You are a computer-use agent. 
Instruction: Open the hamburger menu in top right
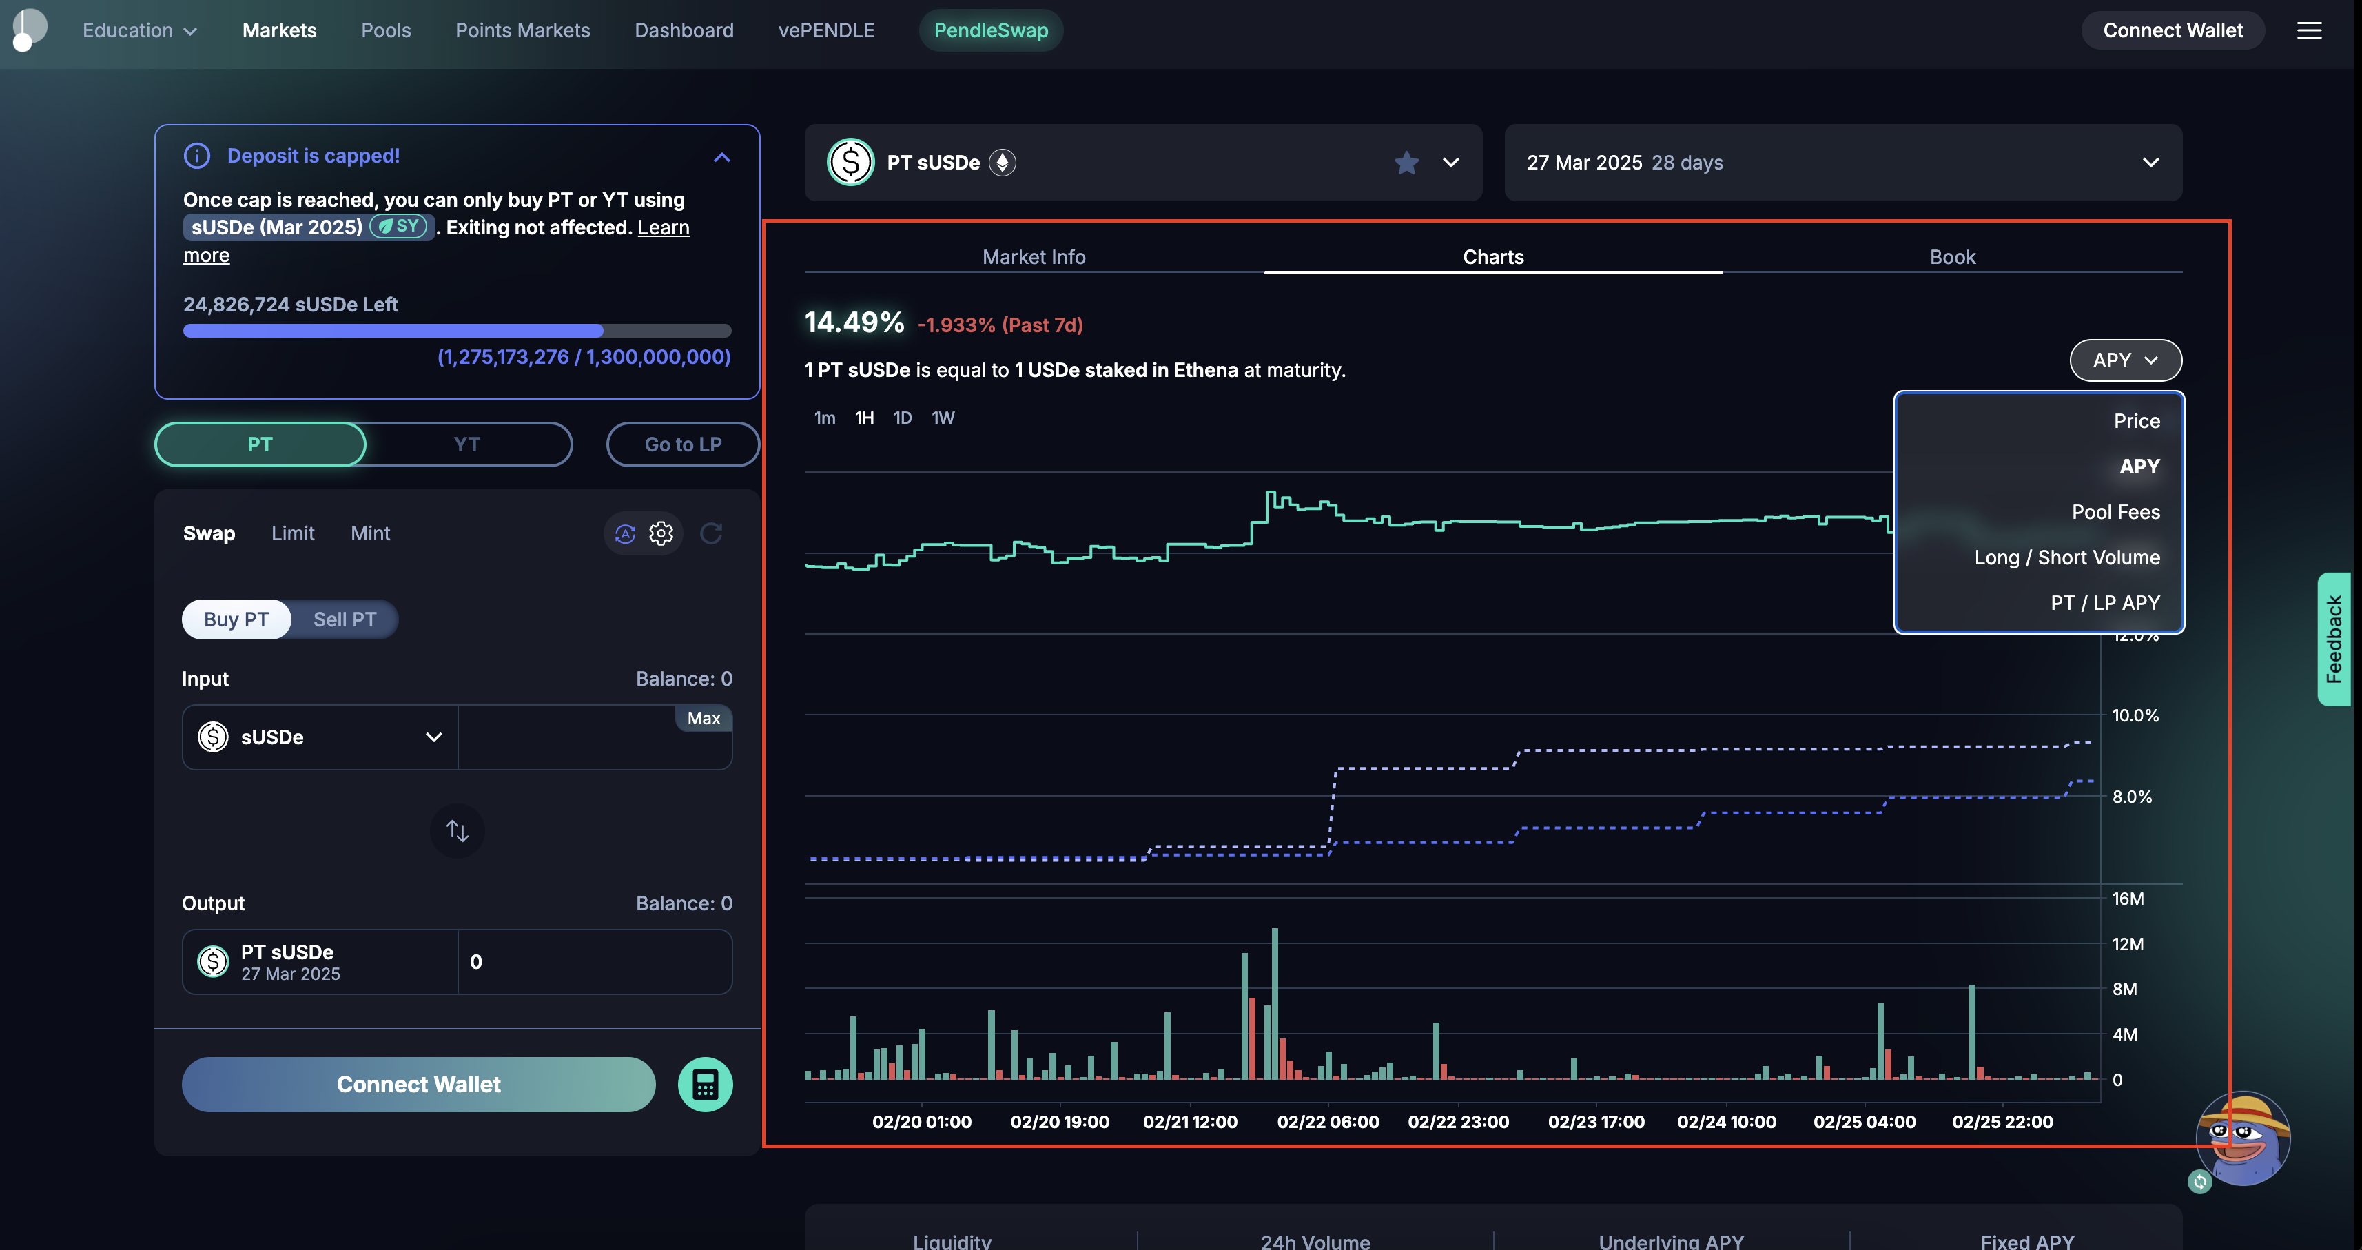[x=2309, y=30]
